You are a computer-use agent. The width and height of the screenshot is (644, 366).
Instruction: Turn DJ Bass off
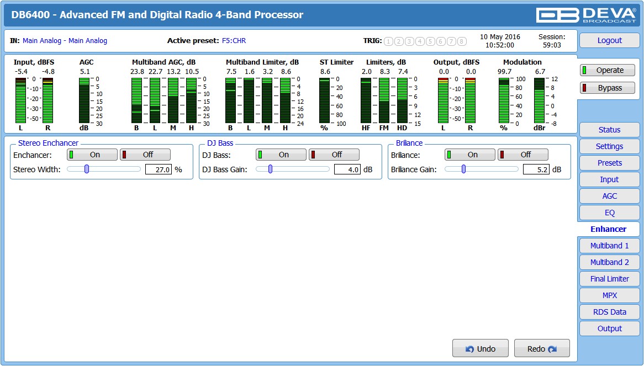[x=334, y=155]
